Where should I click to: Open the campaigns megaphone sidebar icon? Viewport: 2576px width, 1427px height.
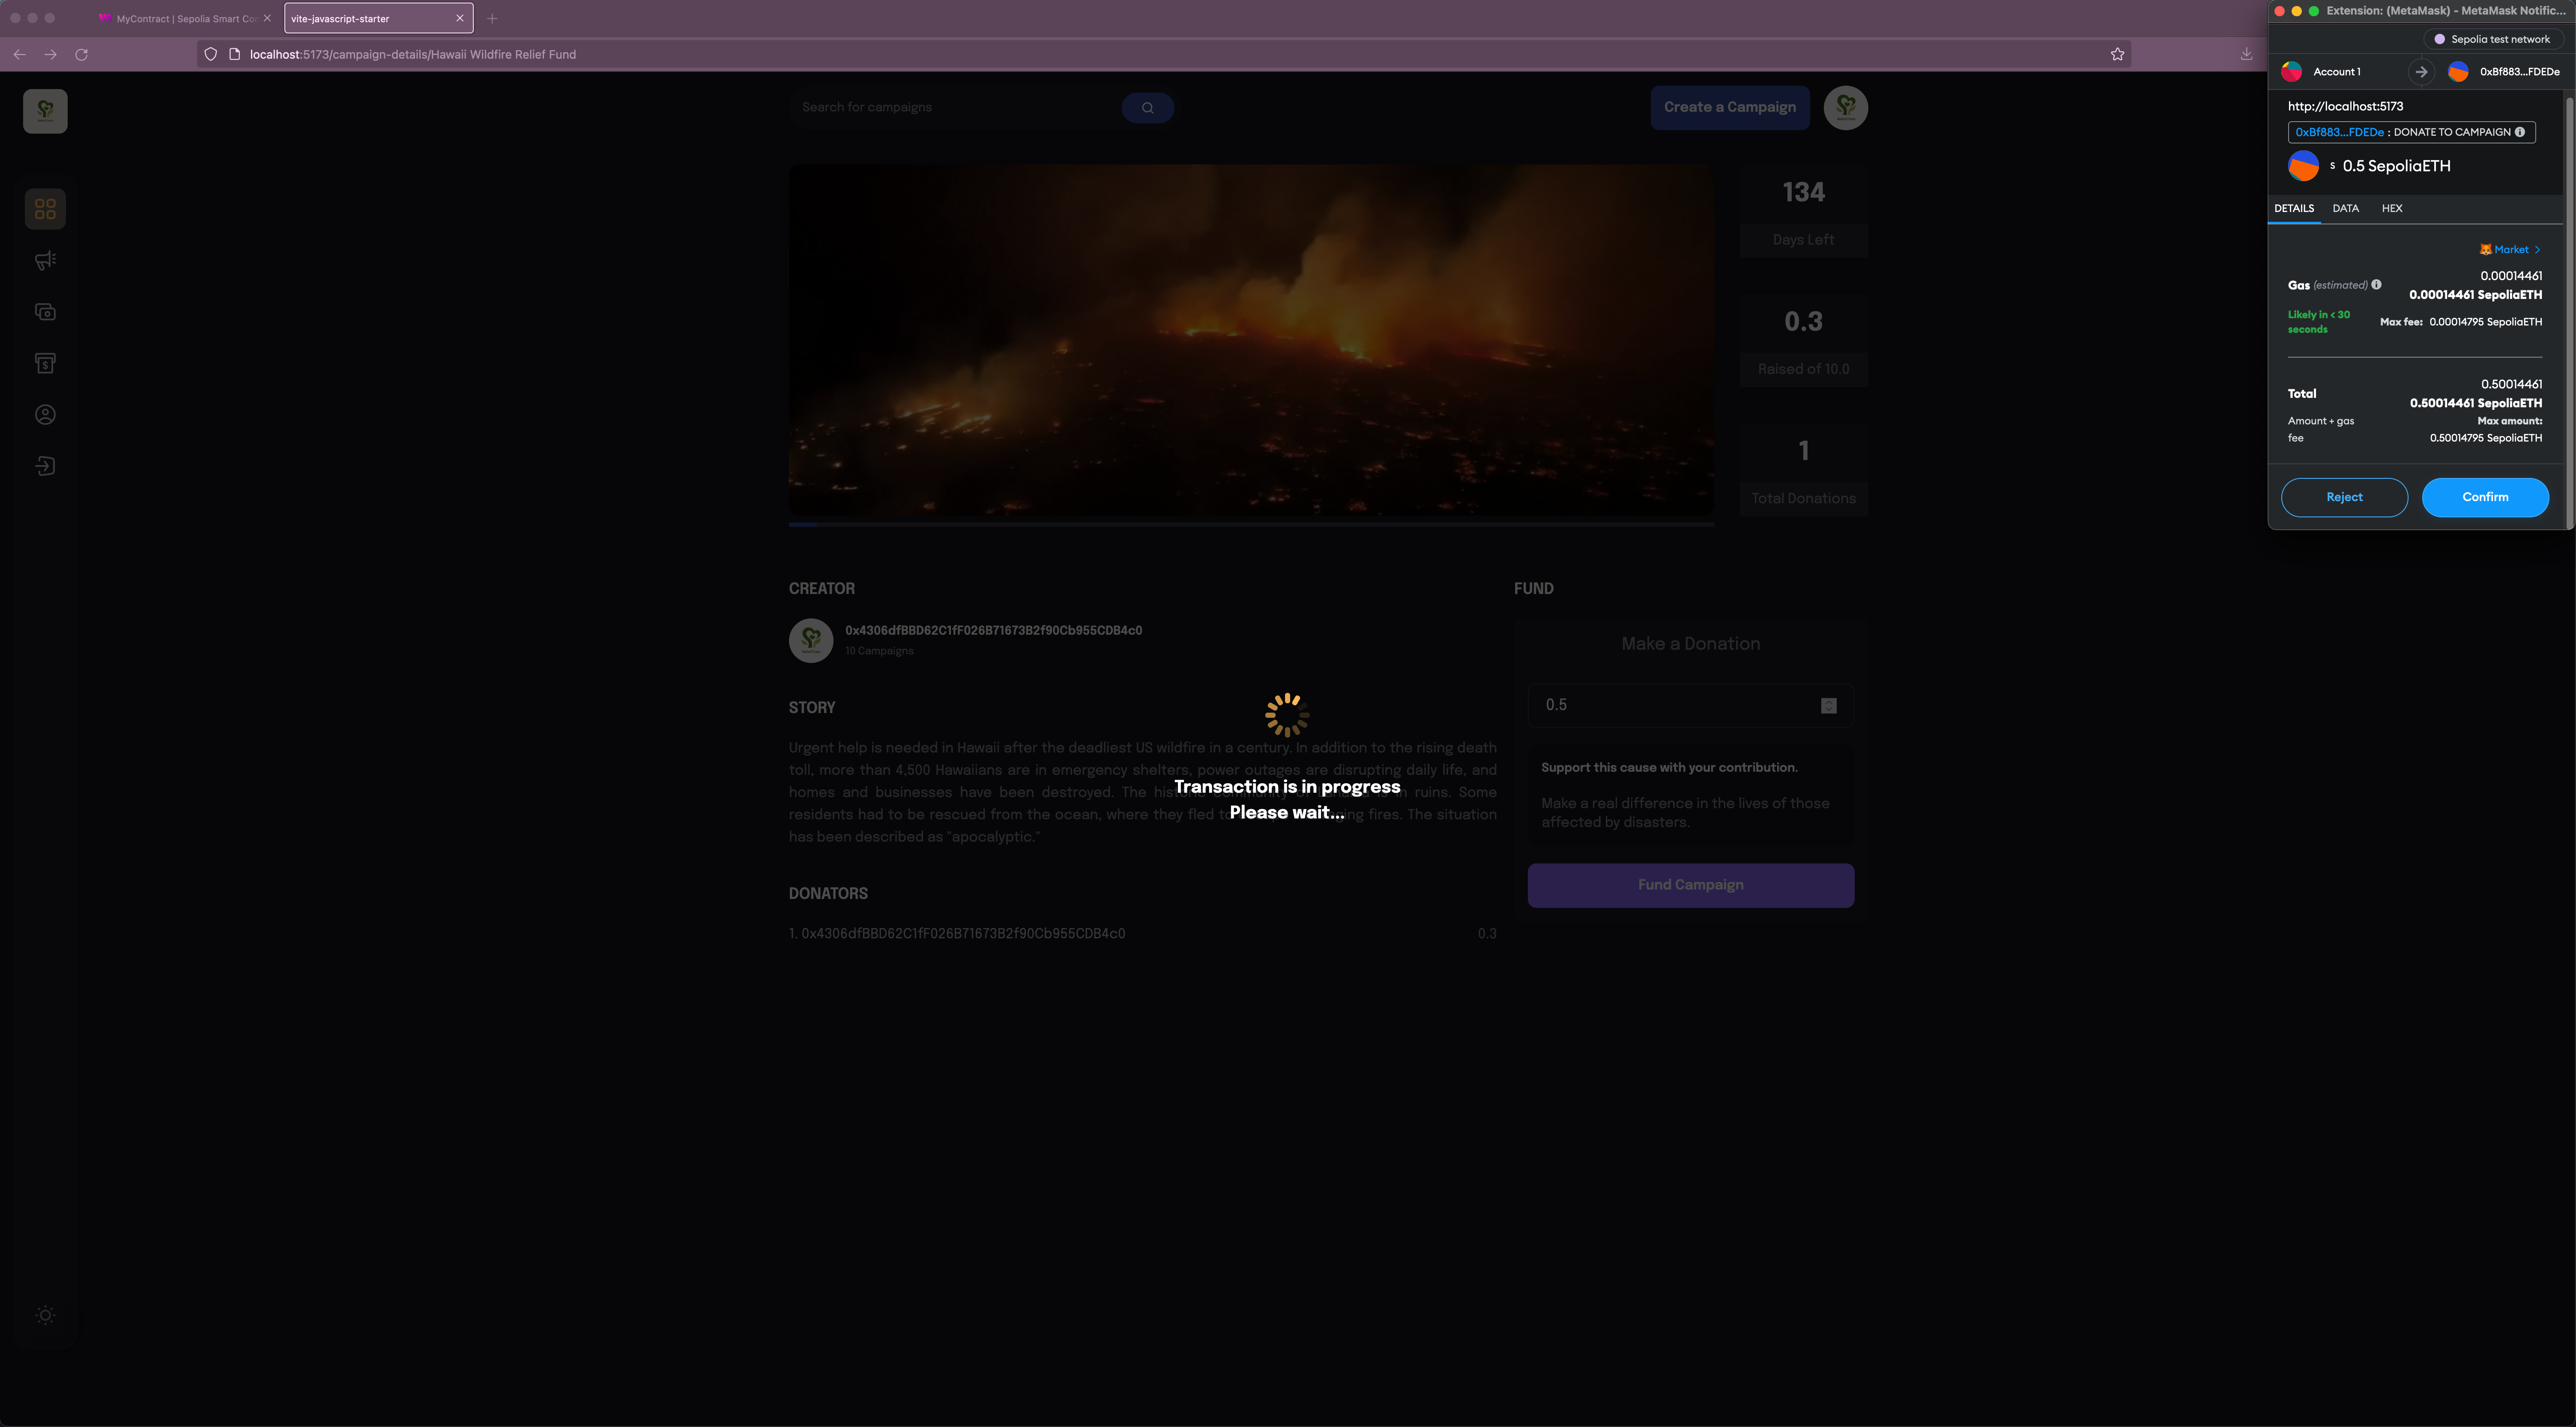(x=45, y=261)
